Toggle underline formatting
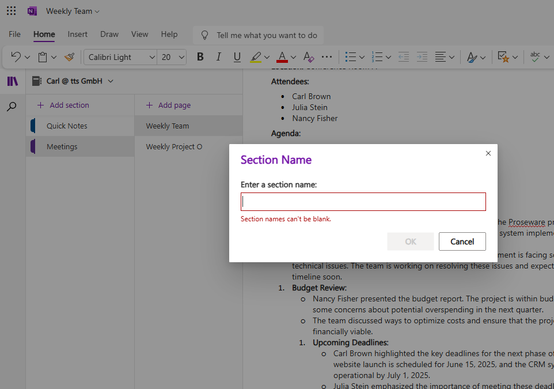The image size is (554, 389). point(237,56)
